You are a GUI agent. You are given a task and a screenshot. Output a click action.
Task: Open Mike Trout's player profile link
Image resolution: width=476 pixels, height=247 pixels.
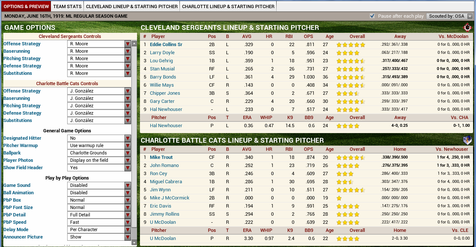(161, 157)
